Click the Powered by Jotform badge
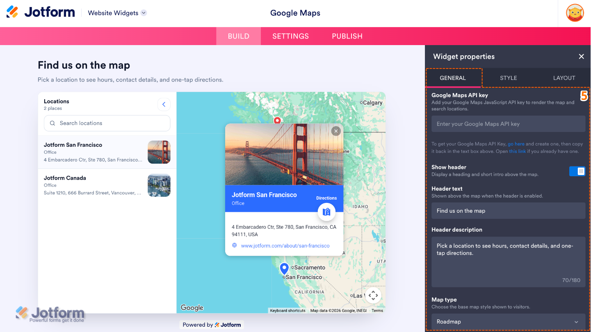591x332 pixels. click(212, 325)
